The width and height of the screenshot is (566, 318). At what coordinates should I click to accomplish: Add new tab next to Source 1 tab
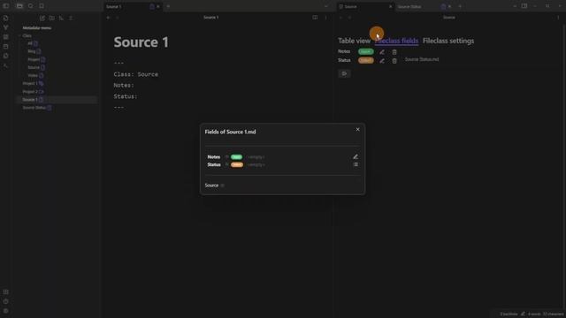point(168,6)
